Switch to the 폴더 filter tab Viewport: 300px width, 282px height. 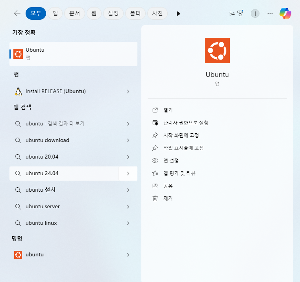coord(135,13)
